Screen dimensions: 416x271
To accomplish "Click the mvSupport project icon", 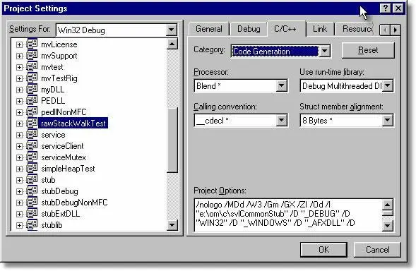I will pyautogui.click(x=32, y=56).
